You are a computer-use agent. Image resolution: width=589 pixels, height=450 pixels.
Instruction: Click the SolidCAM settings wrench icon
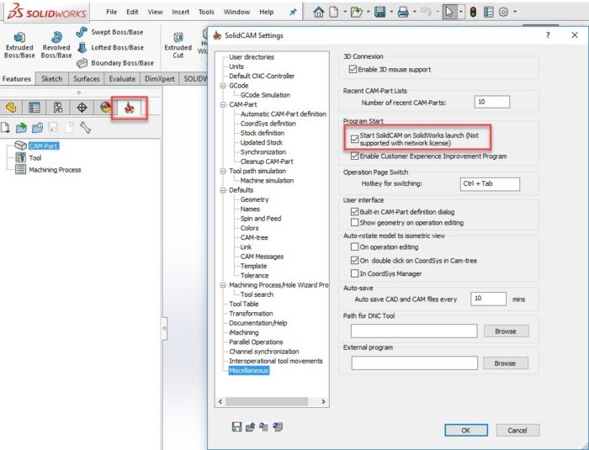coord(85,128)
